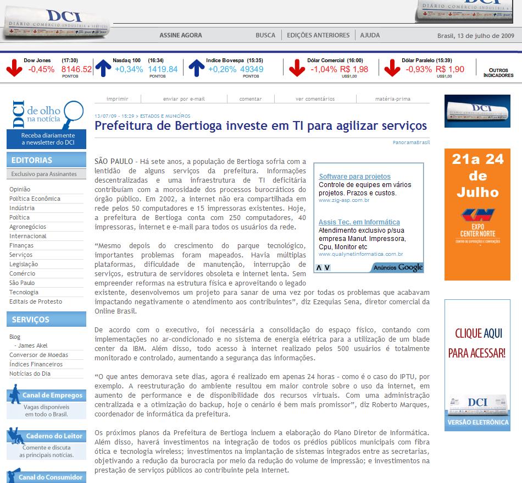Open Outros Indicadores link
This screenshot has height=483, width=522.
point(498,73)
